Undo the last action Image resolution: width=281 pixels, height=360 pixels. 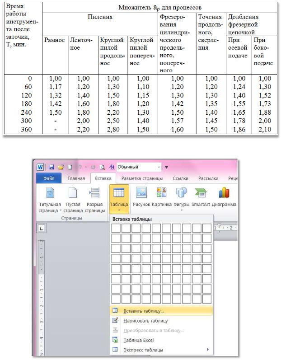pos(80,167)
